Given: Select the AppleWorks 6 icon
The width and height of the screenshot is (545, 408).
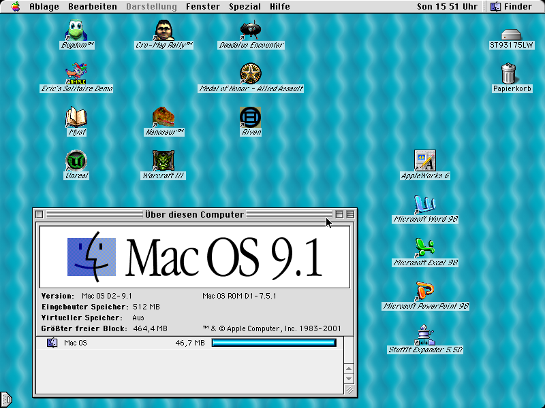Looking at the screenshot, I should 424,160.
